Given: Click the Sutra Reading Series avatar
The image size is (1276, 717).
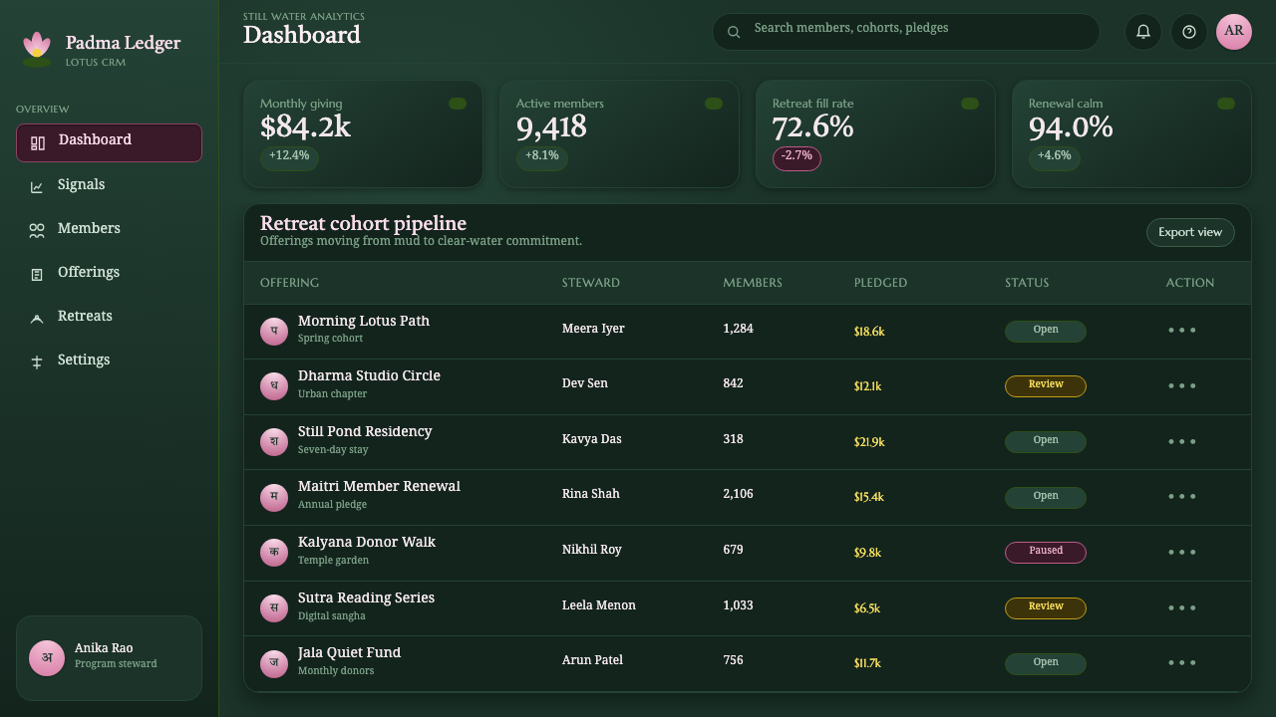Looking at the screenshot, I should tap(274, 608).
